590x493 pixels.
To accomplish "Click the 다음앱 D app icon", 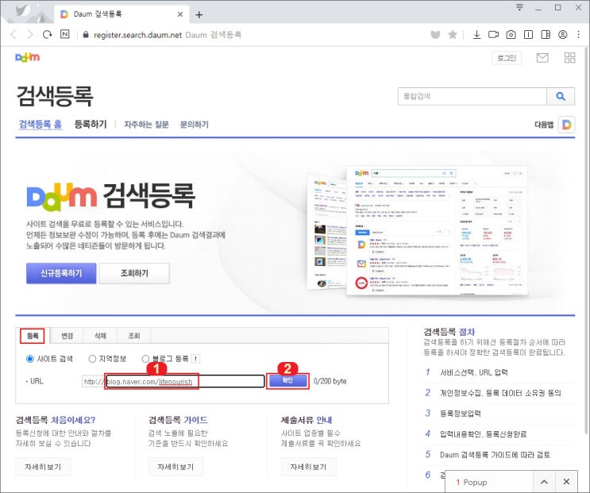I will [567, 125].
